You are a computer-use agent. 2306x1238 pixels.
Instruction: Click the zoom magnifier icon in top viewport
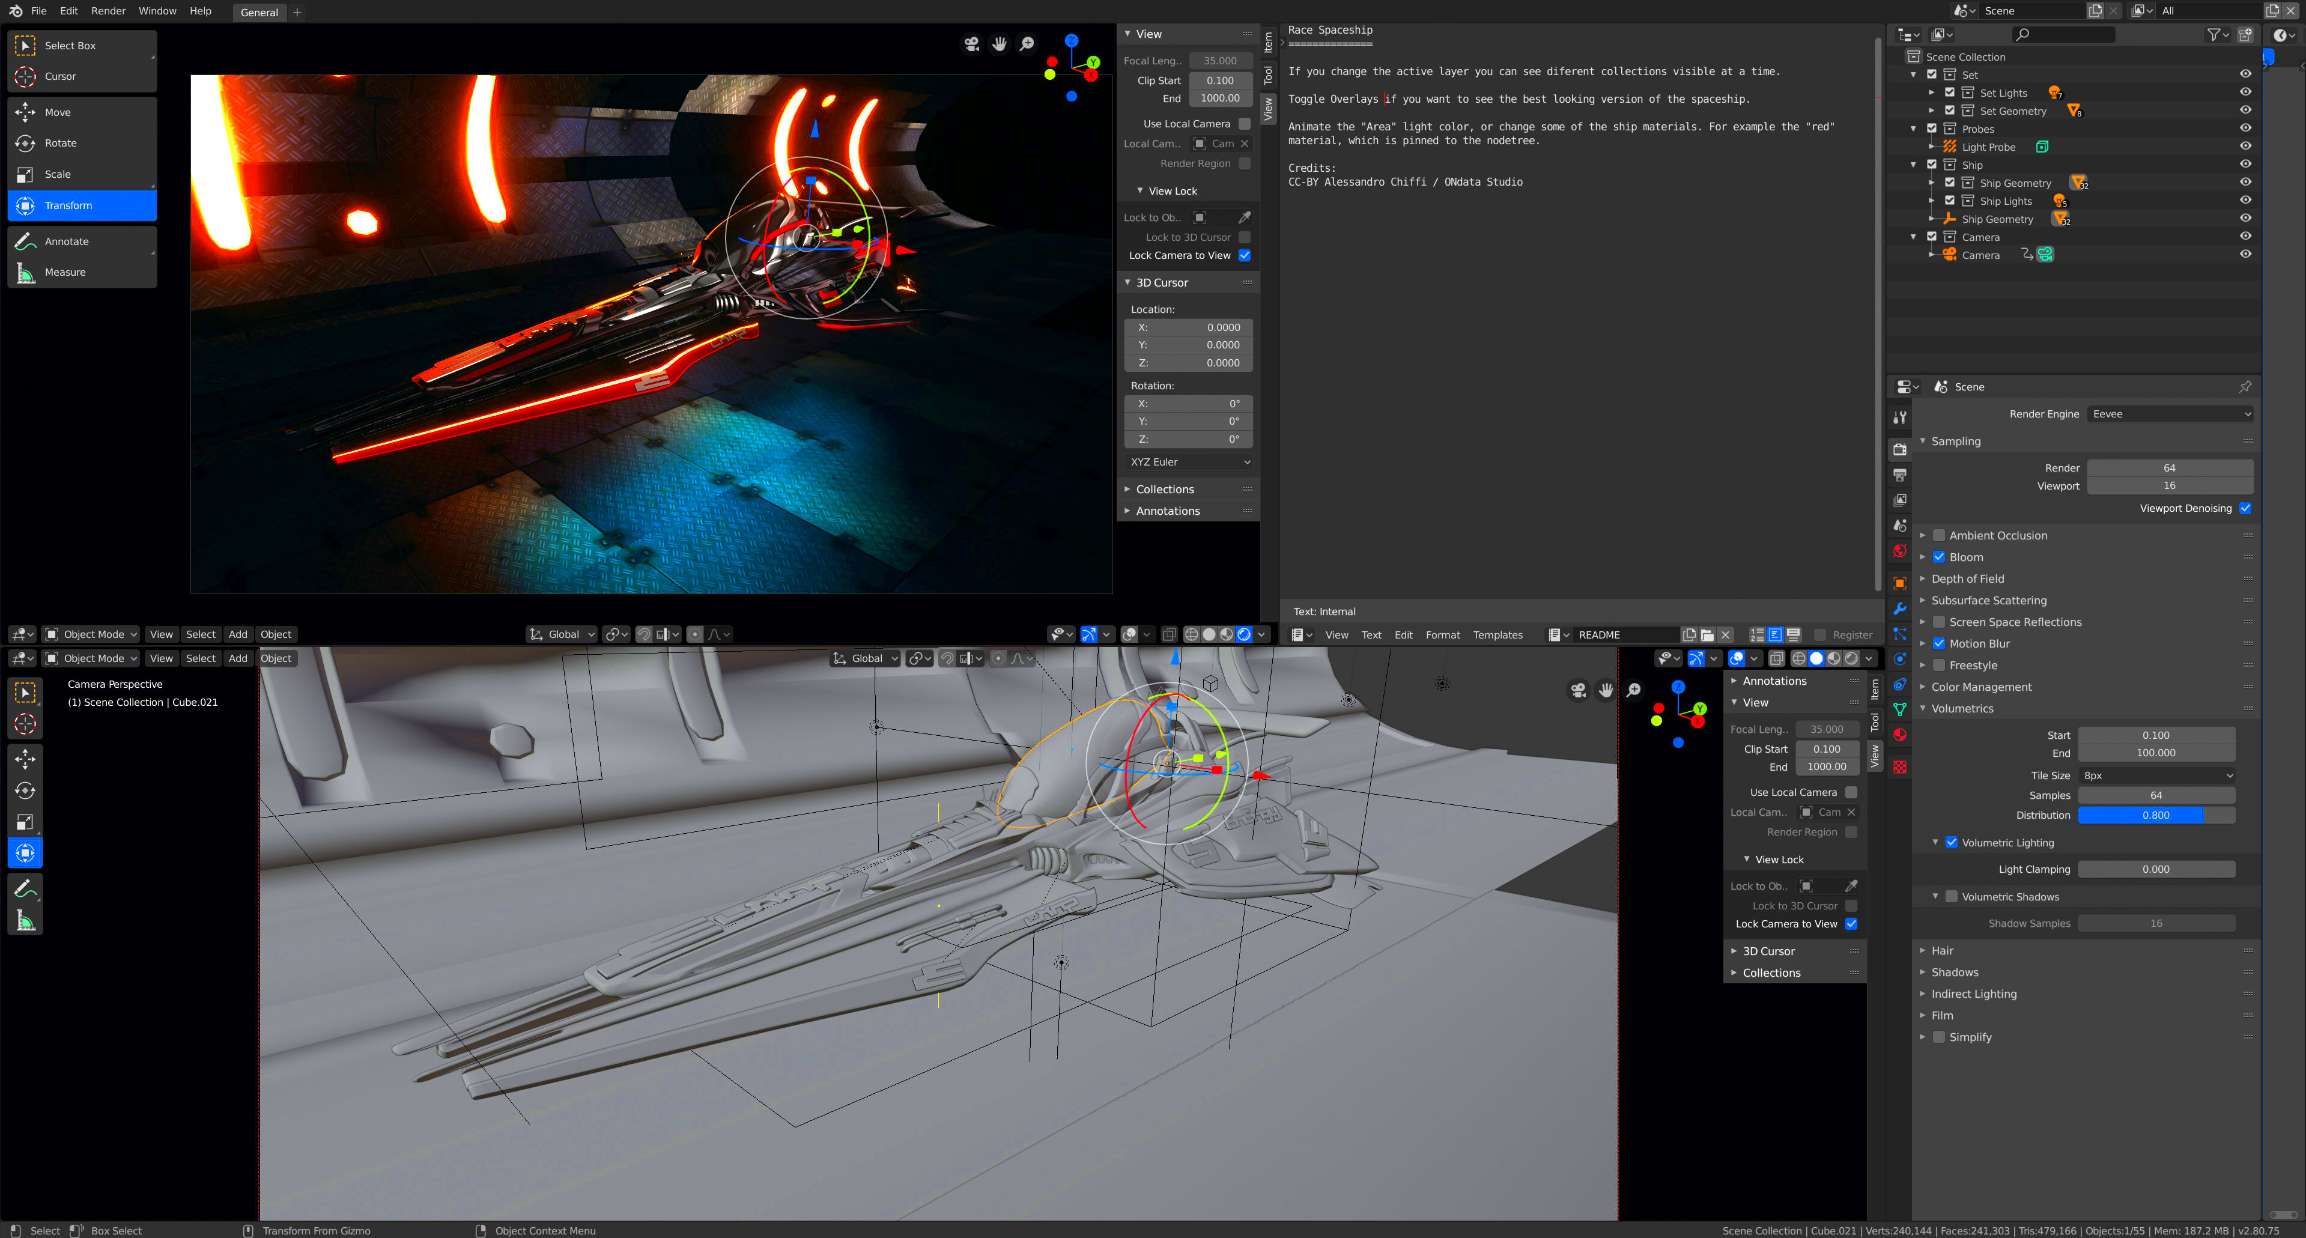(1028, 44)
